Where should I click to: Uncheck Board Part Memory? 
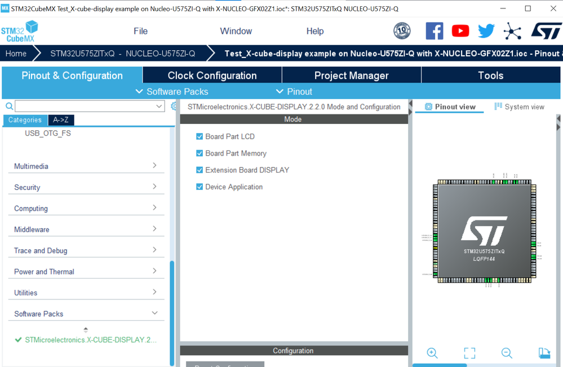tap(200, 153)
